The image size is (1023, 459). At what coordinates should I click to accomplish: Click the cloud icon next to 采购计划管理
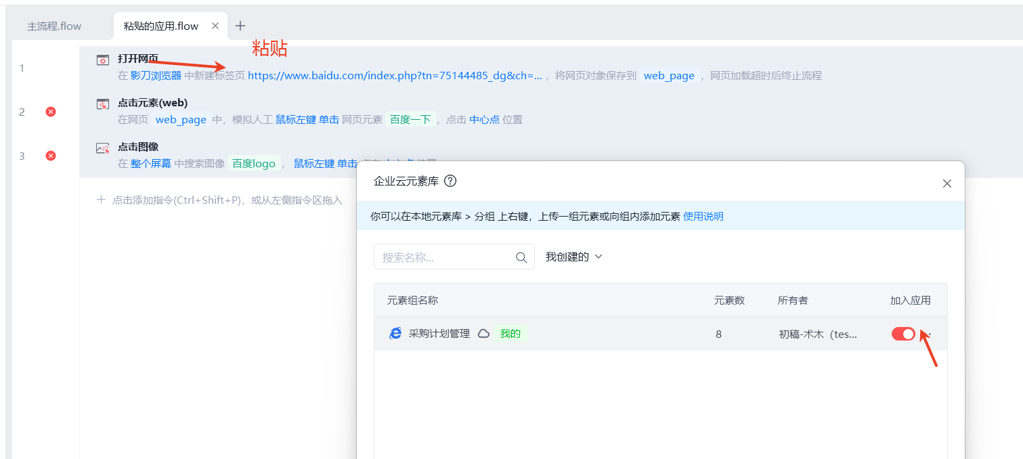click(x=483, y=334)
